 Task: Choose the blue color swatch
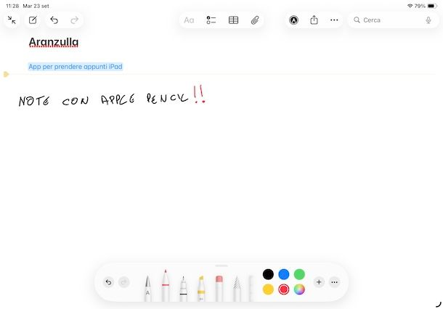point(284,274)
